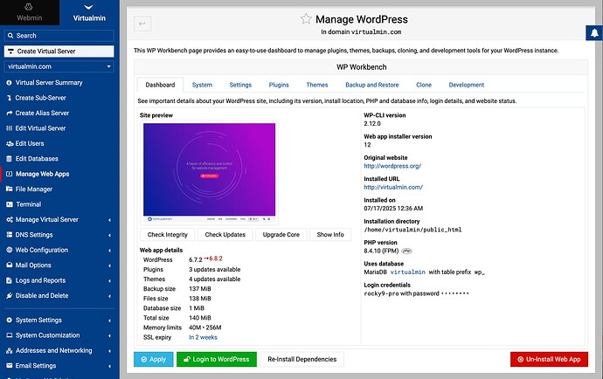Expand the System Customization submenu arrow
This screenshot has width=603, height=379.
coord(109,335)
